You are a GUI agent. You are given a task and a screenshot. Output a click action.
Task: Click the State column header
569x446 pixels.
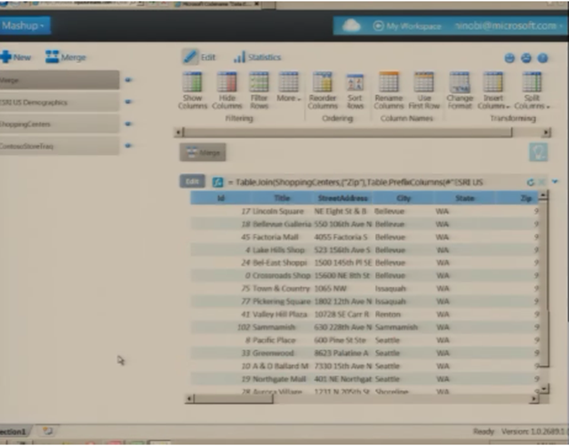pyautogui.click(x=464, y=198)
